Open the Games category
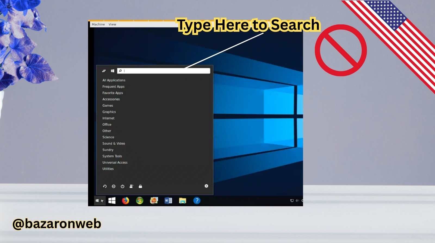The height and width of the screenshot is (243, 435). point(108,105)
